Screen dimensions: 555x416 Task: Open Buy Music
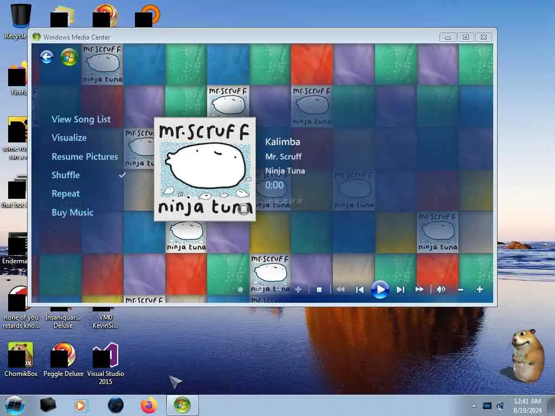pyautogui.click(x=73, y=212)
